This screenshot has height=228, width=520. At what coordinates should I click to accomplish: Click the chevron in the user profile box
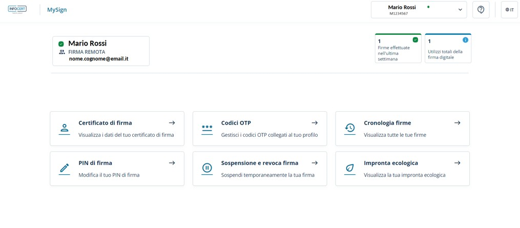[460, 10]
